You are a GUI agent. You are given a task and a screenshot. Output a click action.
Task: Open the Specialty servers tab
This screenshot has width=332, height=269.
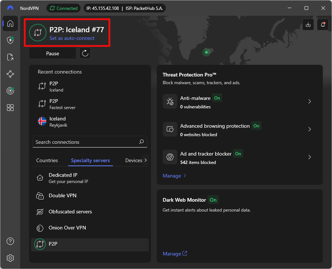(90, 160)
